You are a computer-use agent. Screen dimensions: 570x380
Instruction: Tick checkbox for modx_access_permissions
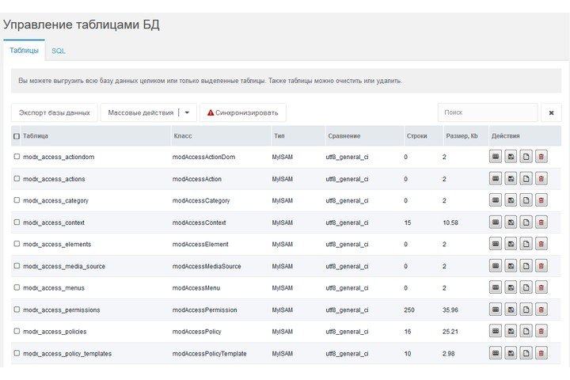(x=17, y=310)
